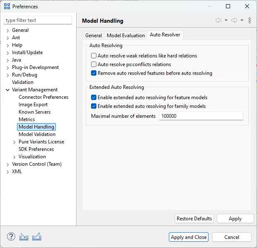The image size is (257, 248).
Task: Expand the Java tree node
Action: (7, 60)
